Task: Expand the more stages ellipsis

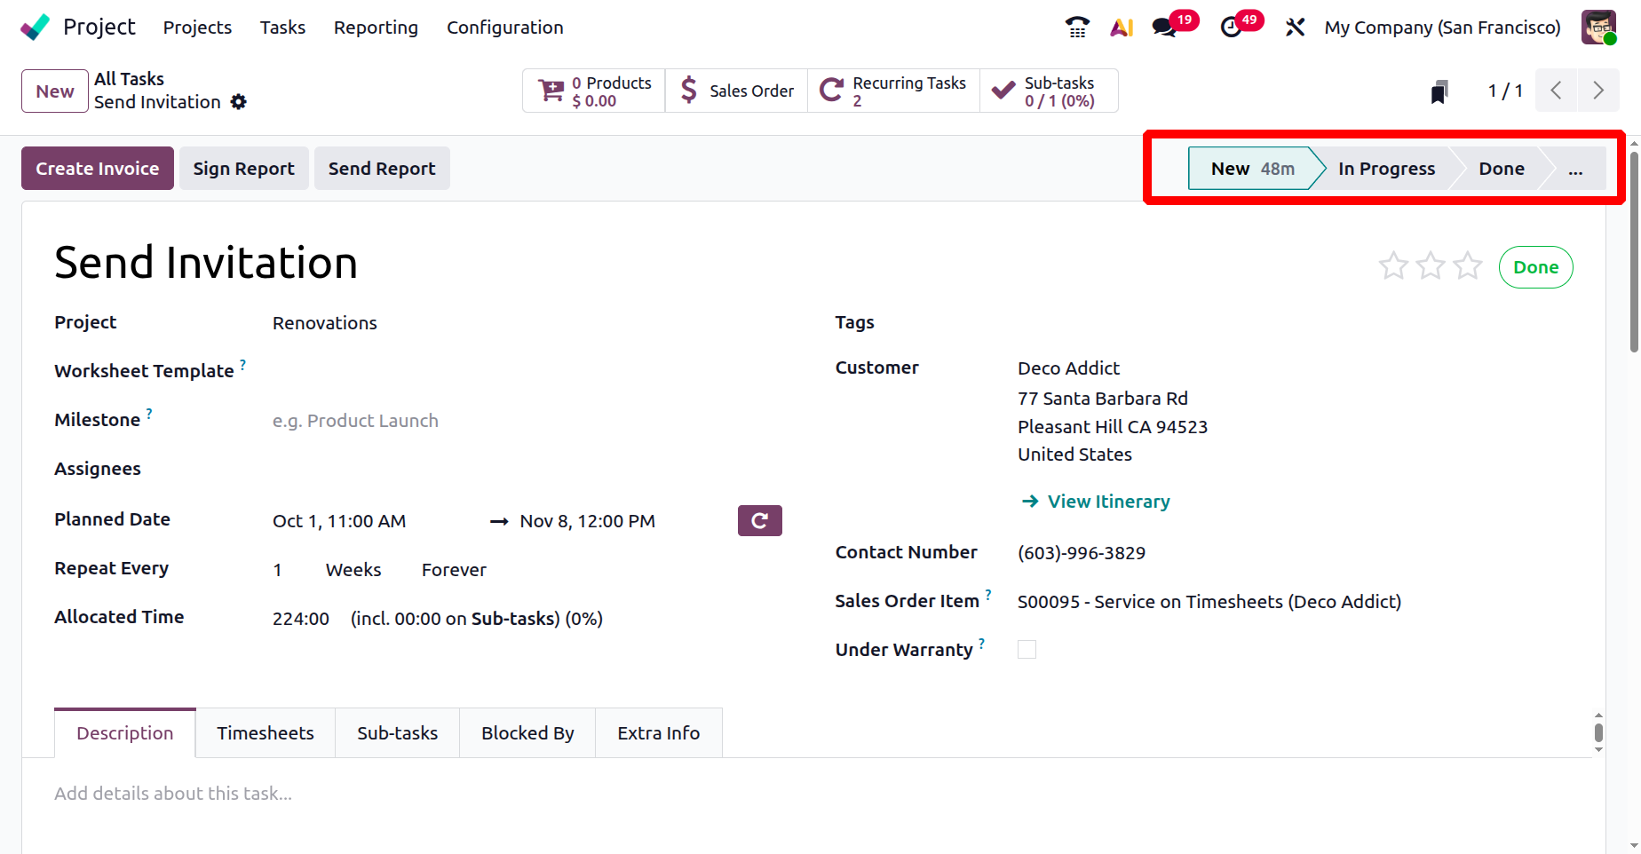Action: [x=1575, y=169]
